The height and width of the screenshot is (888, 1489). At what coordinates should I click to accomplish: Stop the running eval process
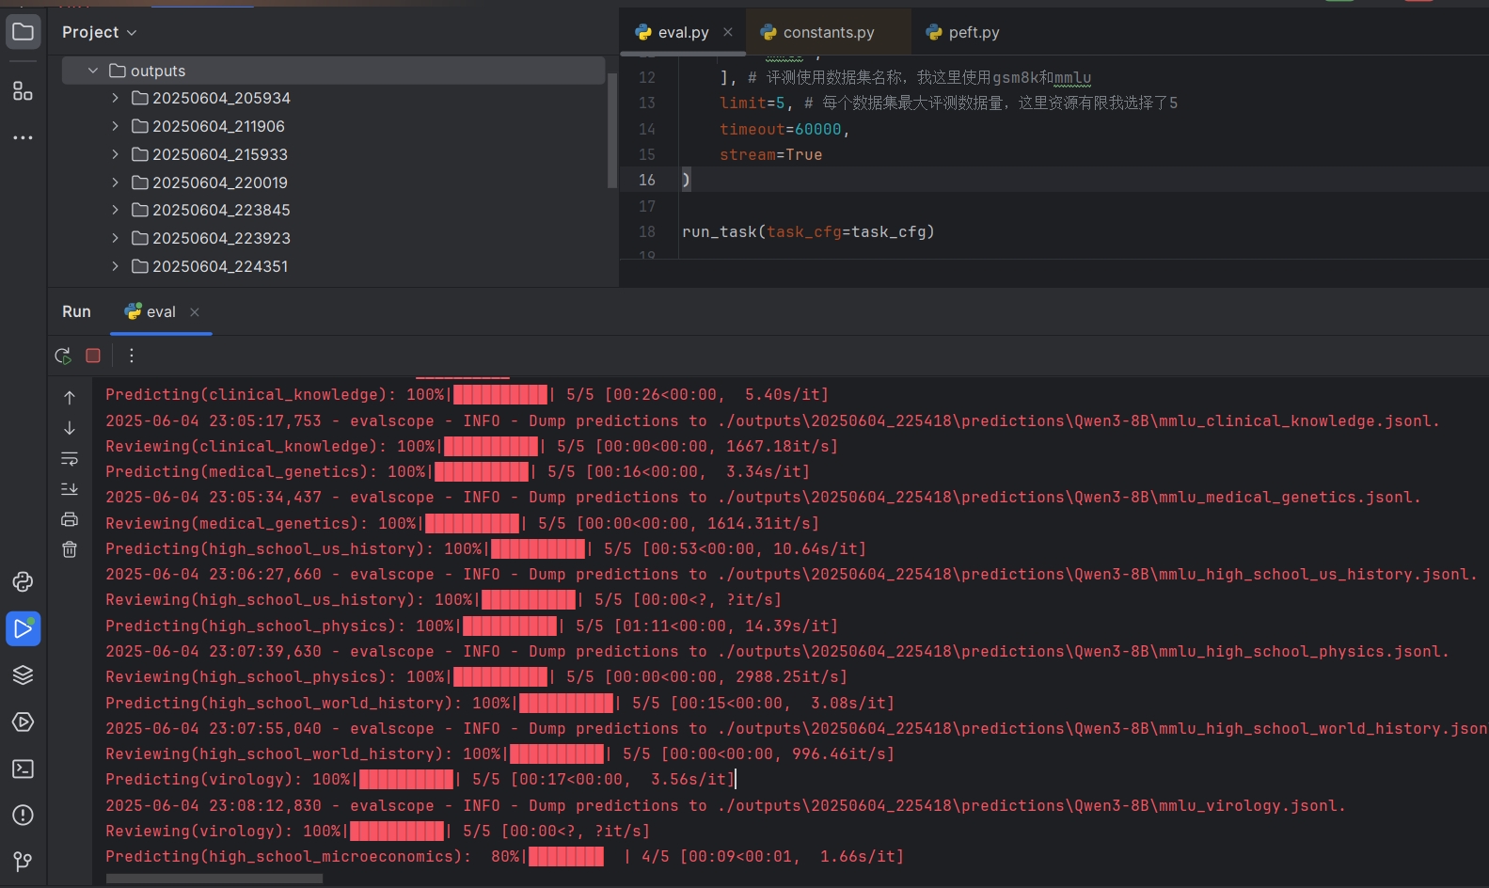93,356
